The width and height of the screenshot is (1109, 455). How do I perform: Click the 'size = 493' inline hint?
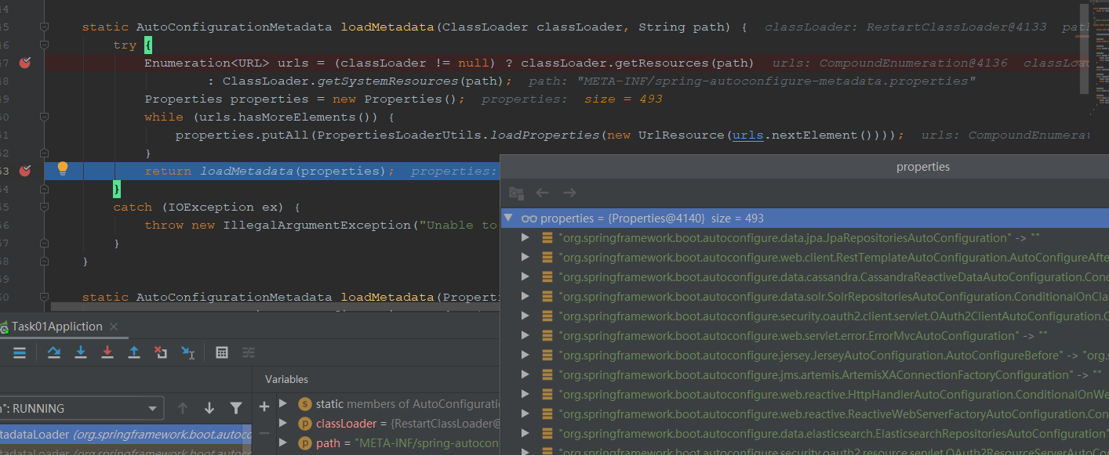point(623,99)
